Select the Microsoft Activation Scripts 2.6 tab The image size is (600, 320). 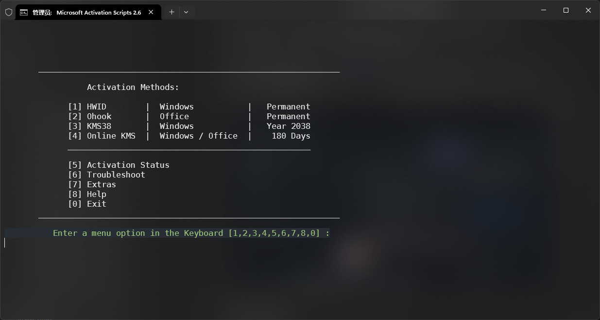click(x=88, y=13)
